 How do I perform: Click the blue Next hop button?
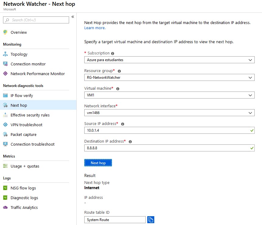tap(98, 163)
